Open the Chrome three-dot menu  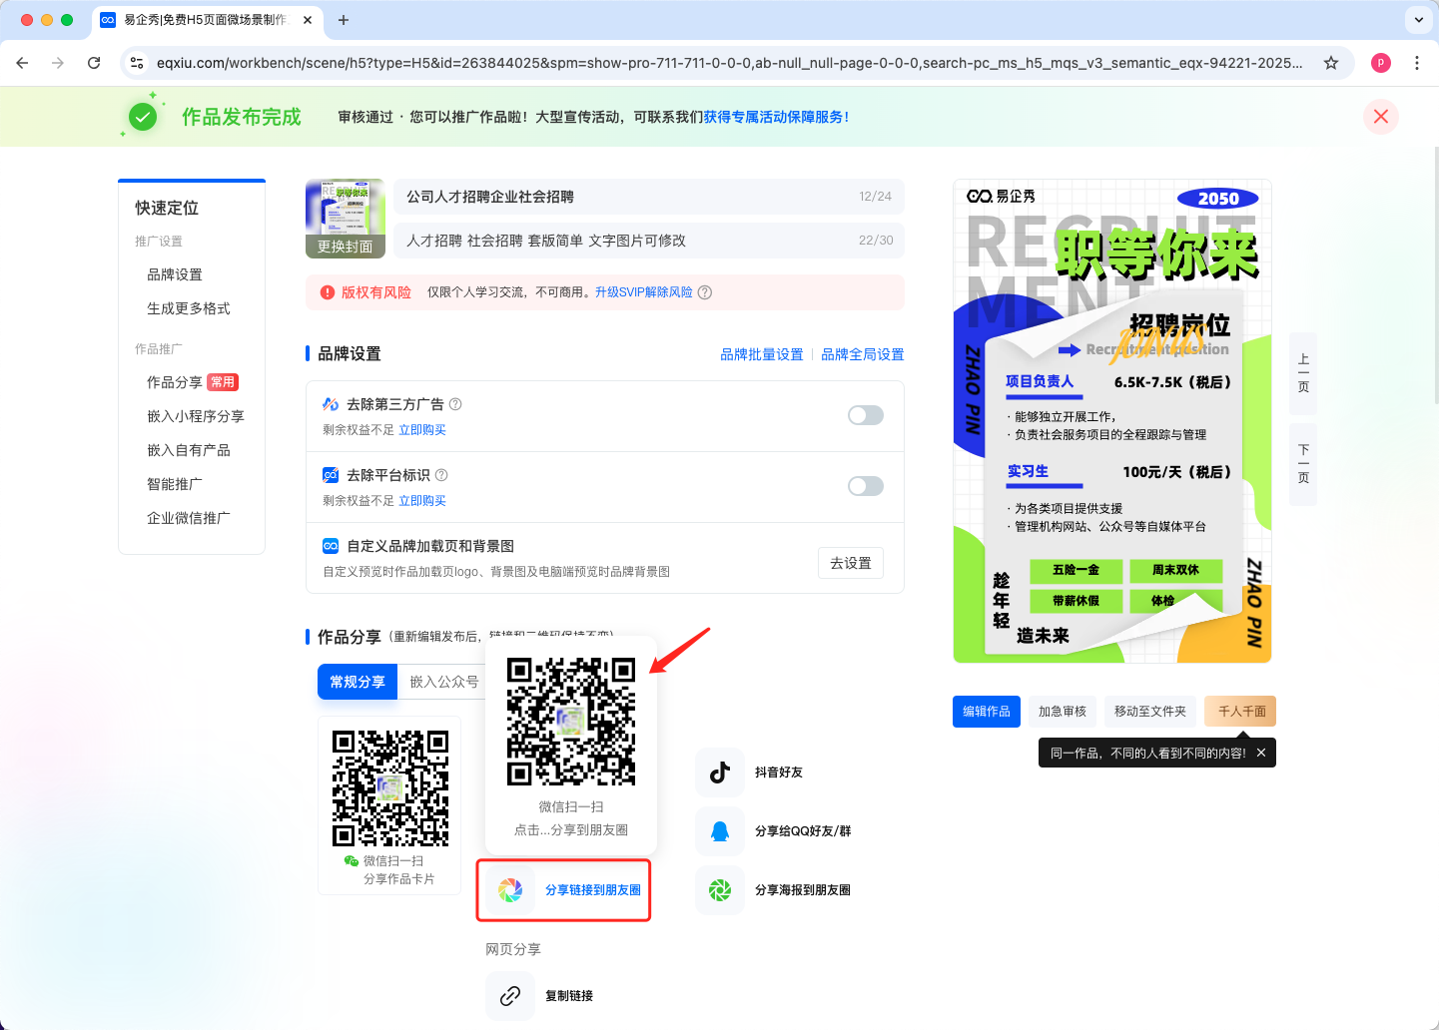pyautogui.click(x=1417, y=63)
